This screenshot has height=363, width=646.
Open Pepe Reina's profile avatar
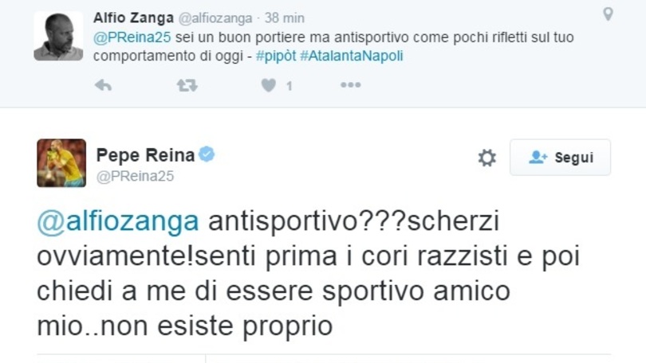point(61,163)
